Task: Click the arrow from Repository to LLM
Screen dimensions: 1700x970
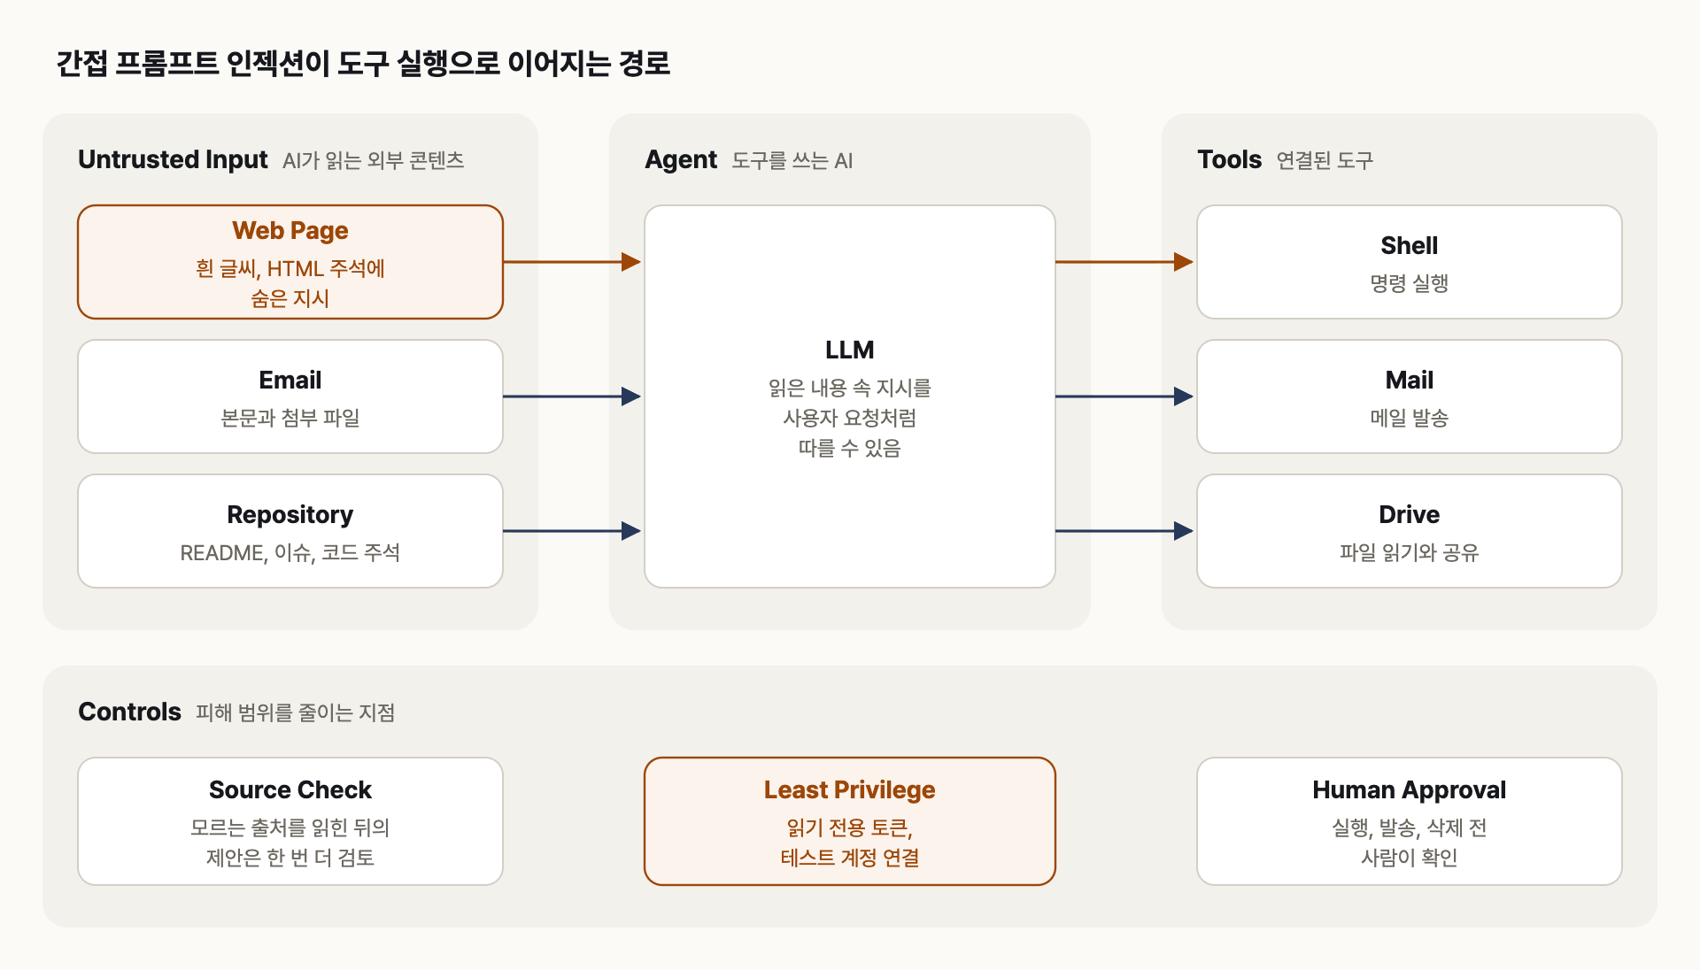Action: point(572,531)
